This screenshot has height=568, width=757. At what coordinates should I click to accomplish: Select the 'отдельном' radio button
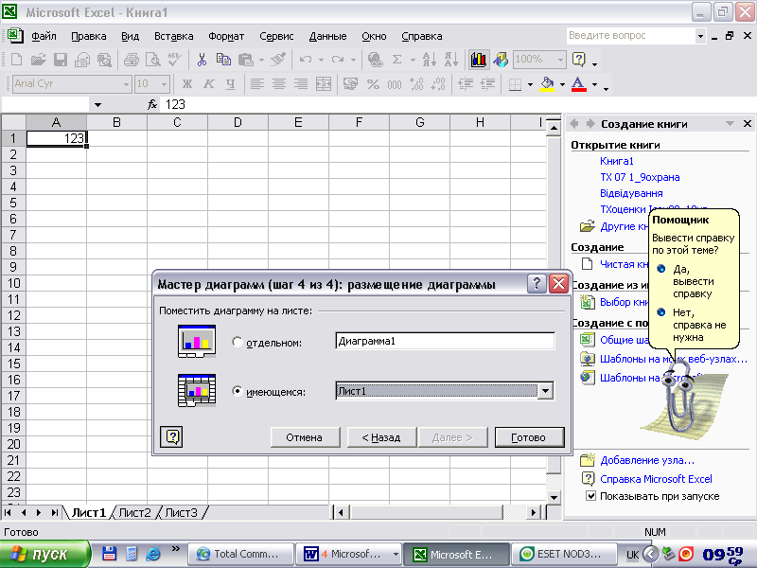point(238,342)
